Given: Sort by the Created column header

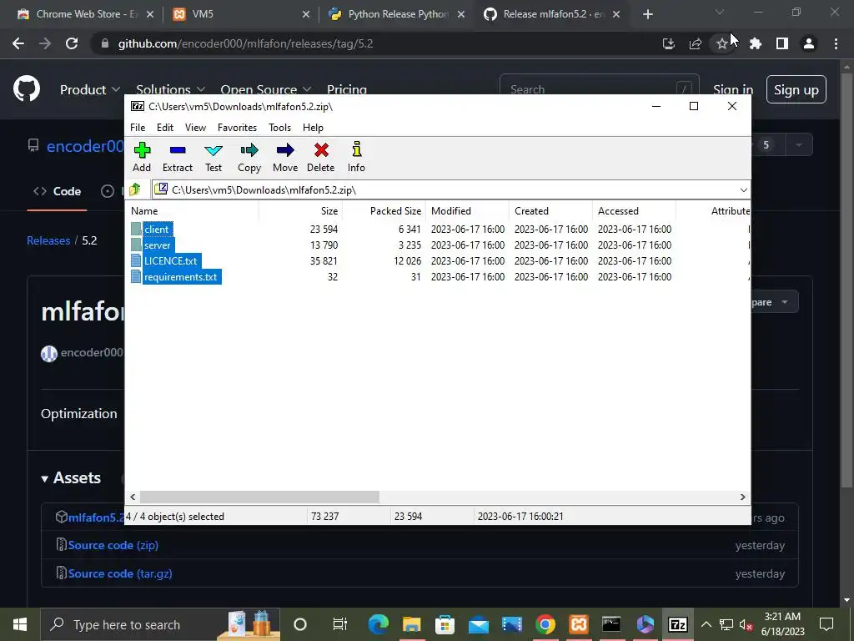Looking at the screenshot, I should pos(550,211).
